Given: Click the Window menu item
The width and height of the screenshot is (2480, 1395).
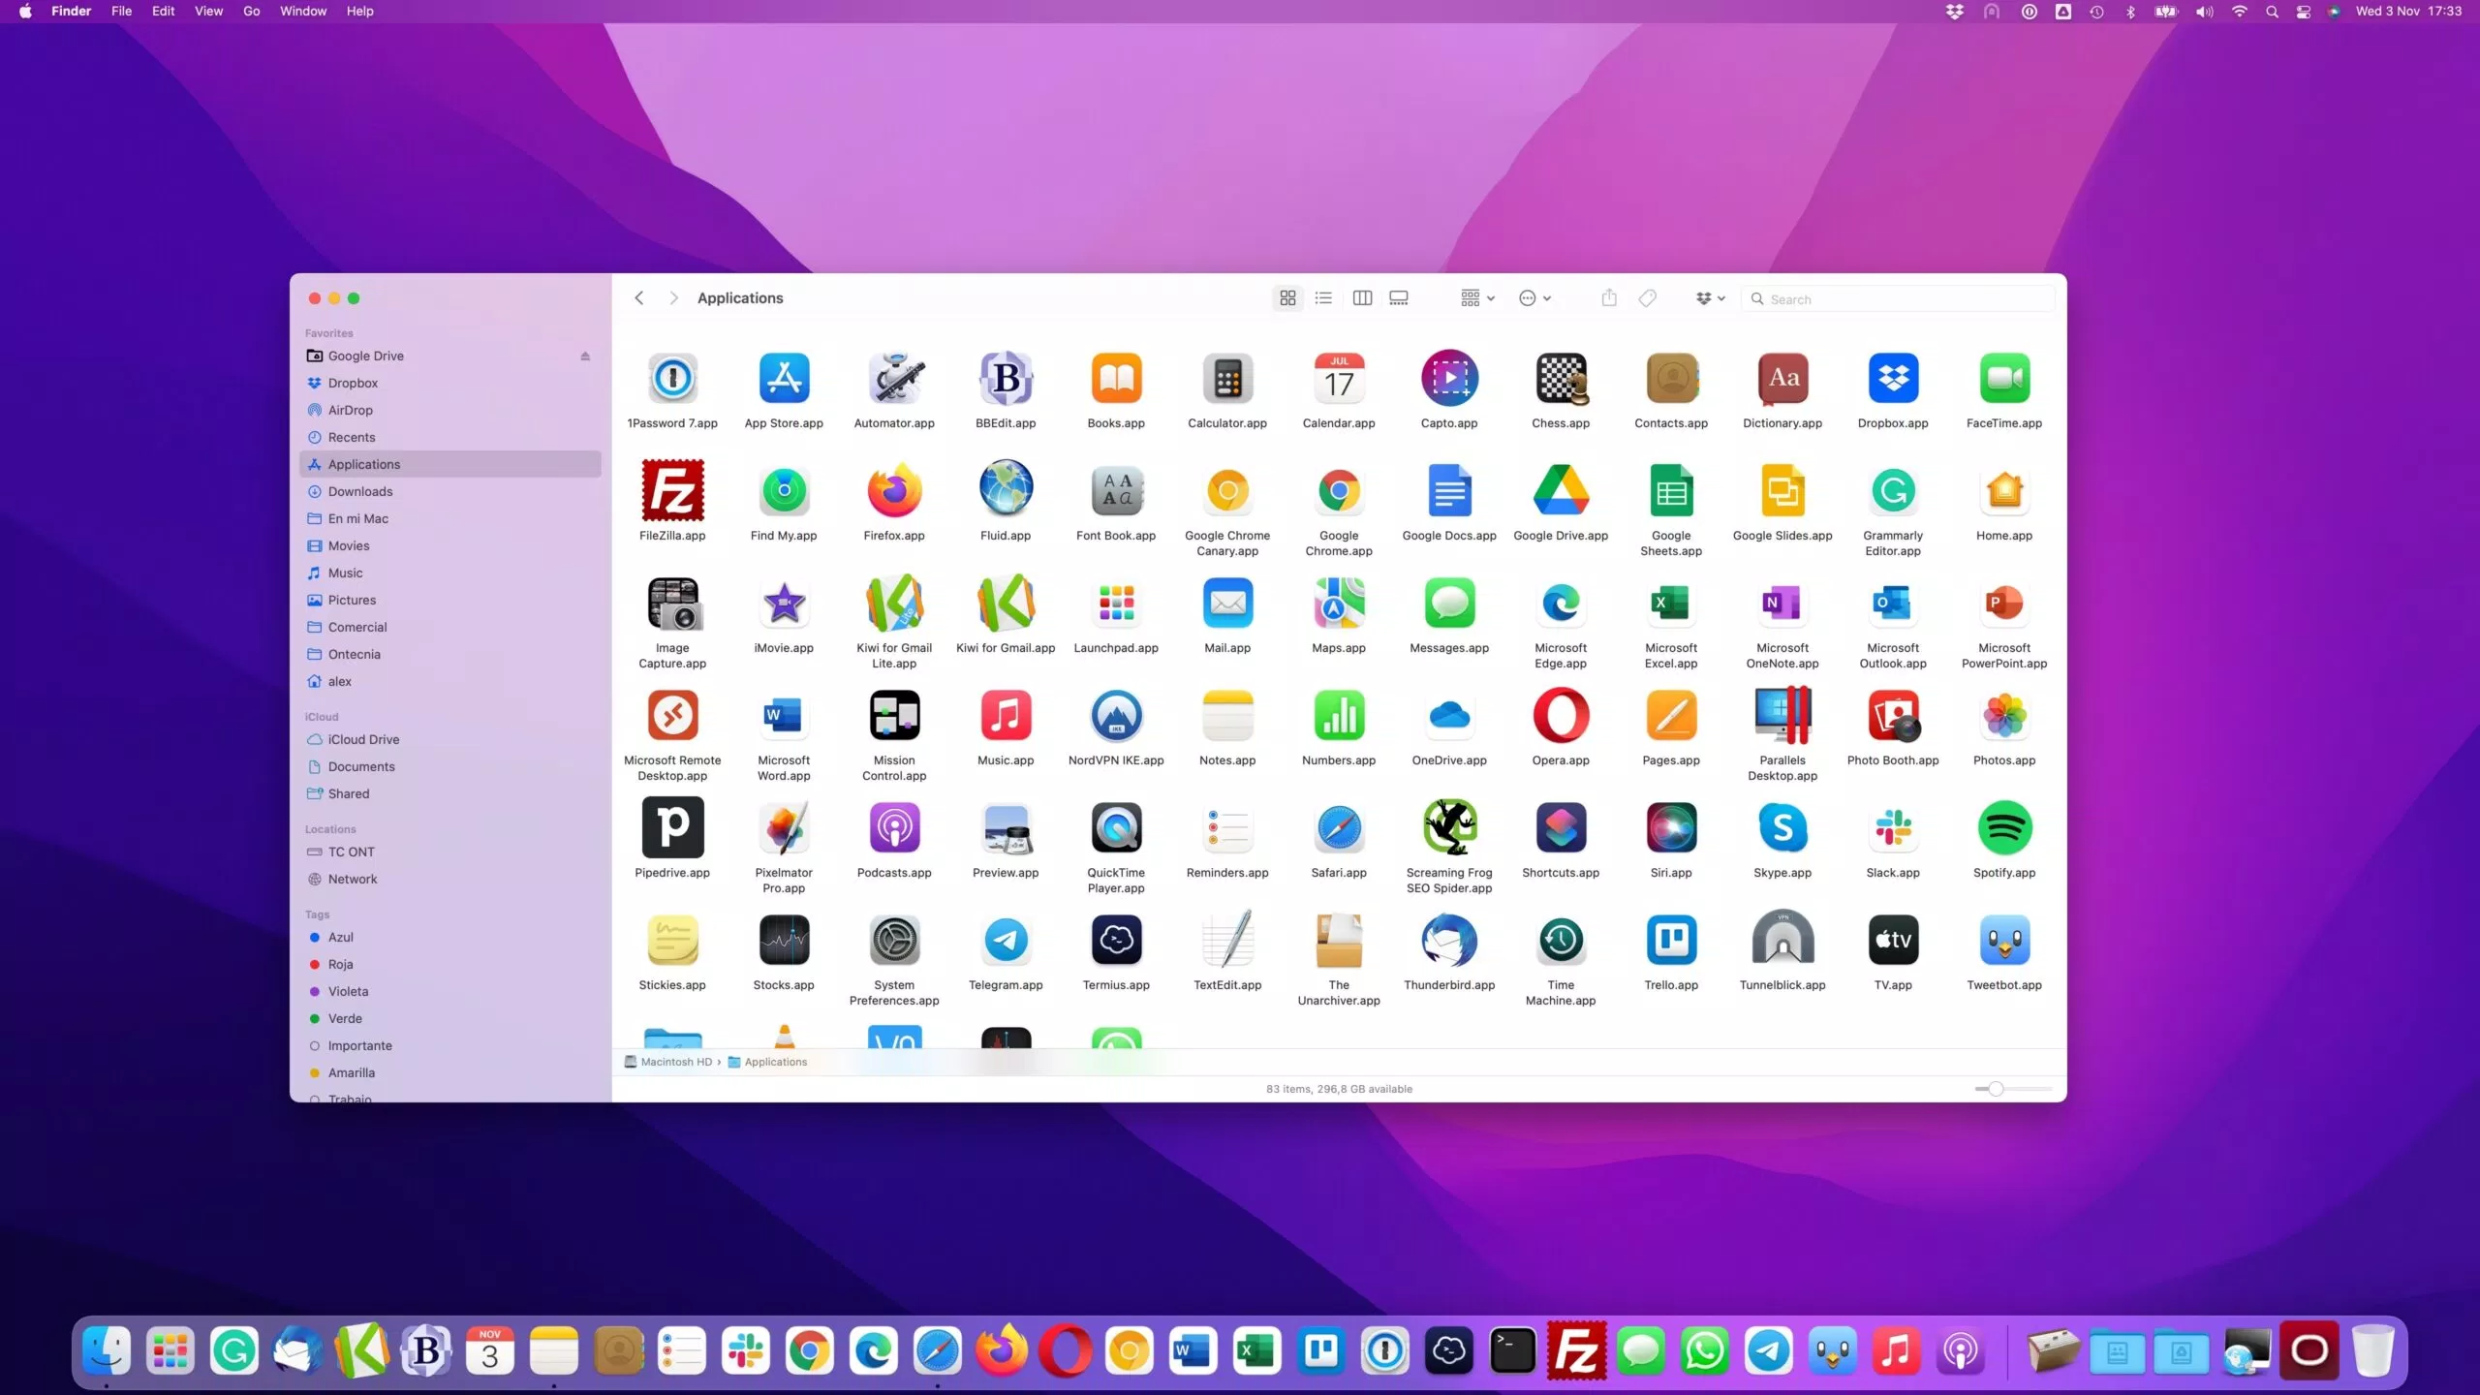Looking at the screenshot, I should [x=301, y=12].
